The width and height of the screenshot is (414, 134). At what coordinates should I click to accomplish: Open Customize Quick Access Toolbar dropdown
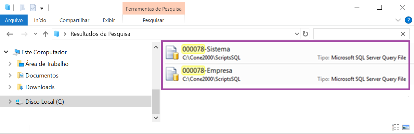(42, 8)
